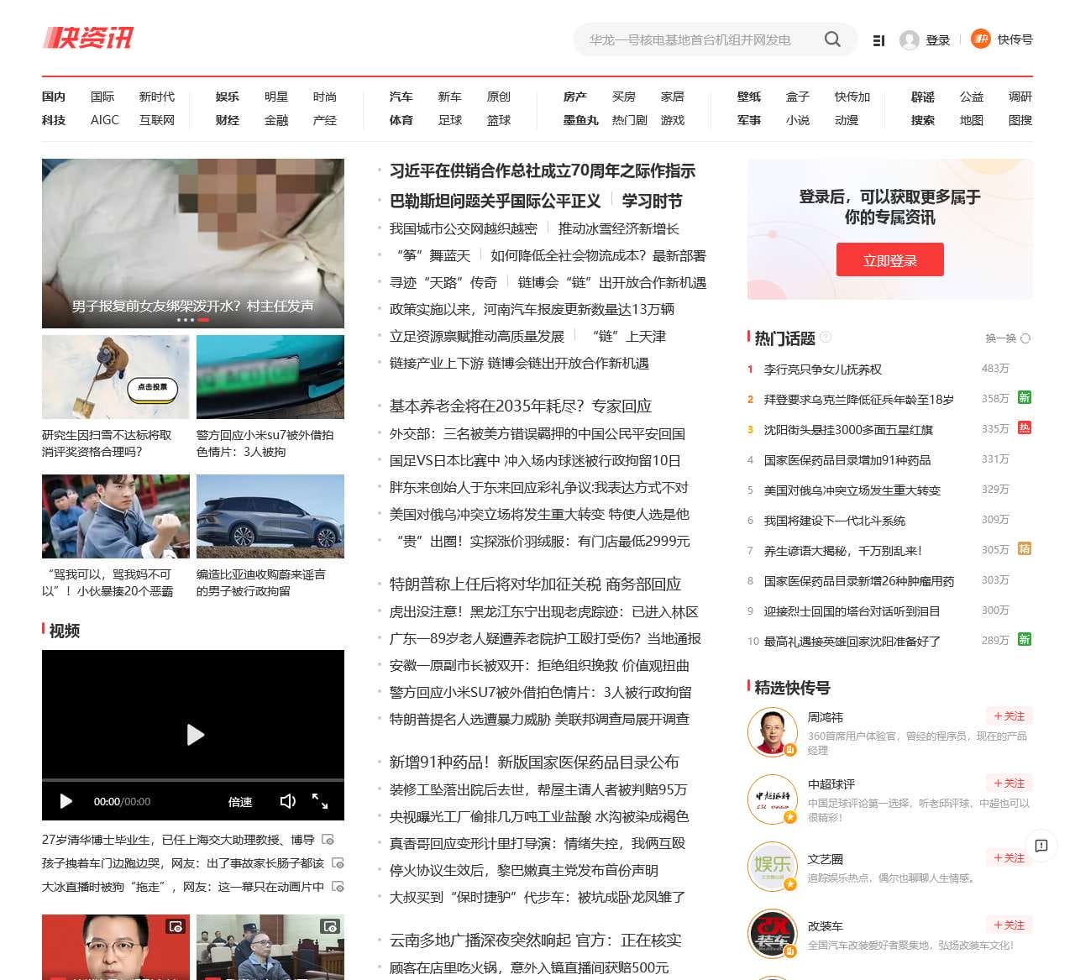Viewport: 1075px width, 980px height.
Task: Switch to the 娱乐 navigation category
Action: 227,97
